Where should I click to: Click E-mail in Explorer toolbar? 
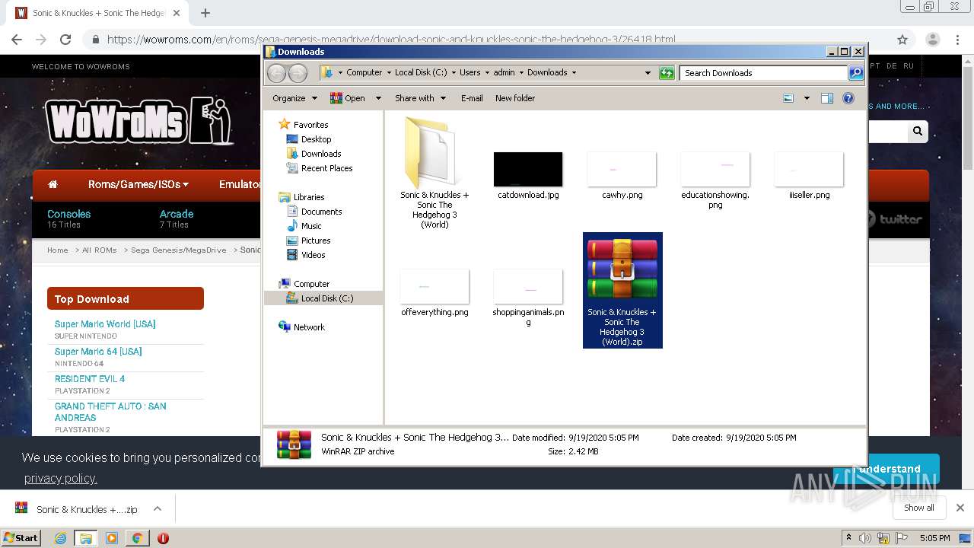pos(472,98)
